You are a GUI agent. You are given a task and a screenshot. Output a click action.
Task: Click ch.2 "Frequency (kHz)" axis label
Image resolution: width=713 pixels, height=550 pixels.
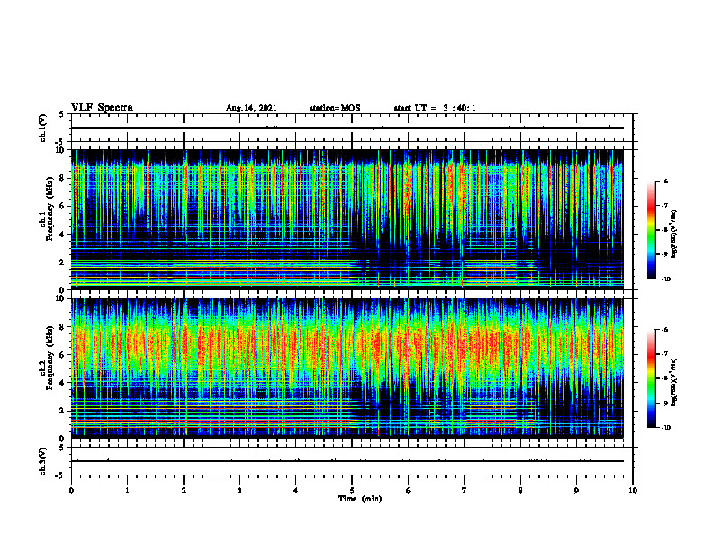click(x=50, y=358)
